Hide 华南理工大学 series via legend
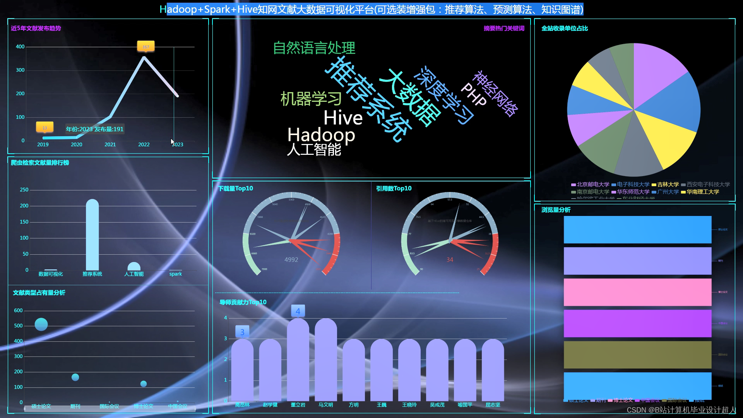 [x=700, y=192]
